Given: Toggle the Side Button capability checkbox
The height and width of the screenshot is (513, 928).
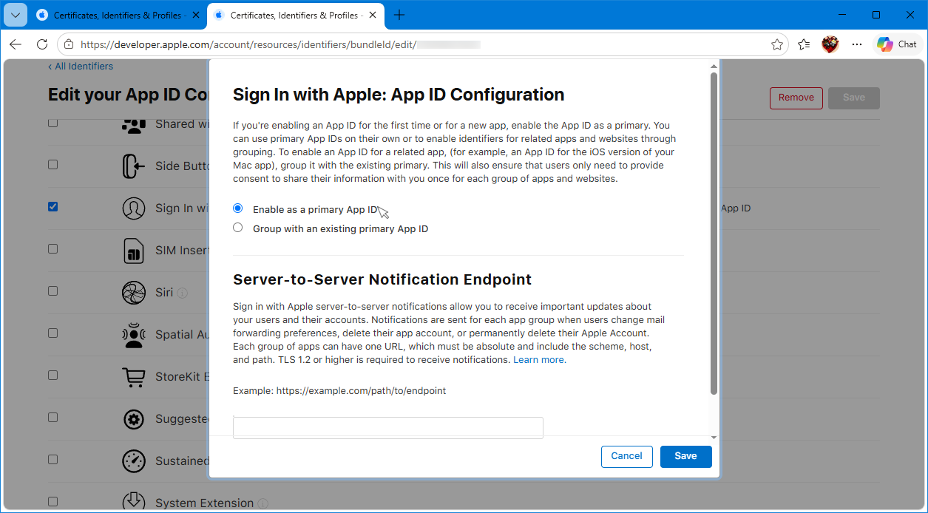Looking at the screenshot, I should coord(53,165).
